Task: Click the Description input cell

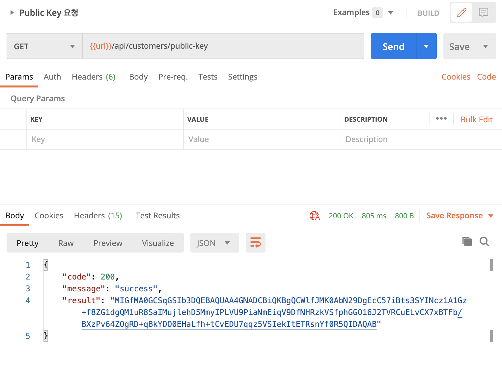Action: (x=421, y=139)
